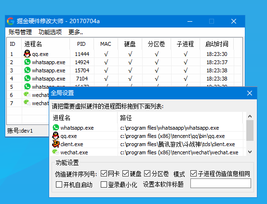Click the 模式 label in 功能设置

179,174
